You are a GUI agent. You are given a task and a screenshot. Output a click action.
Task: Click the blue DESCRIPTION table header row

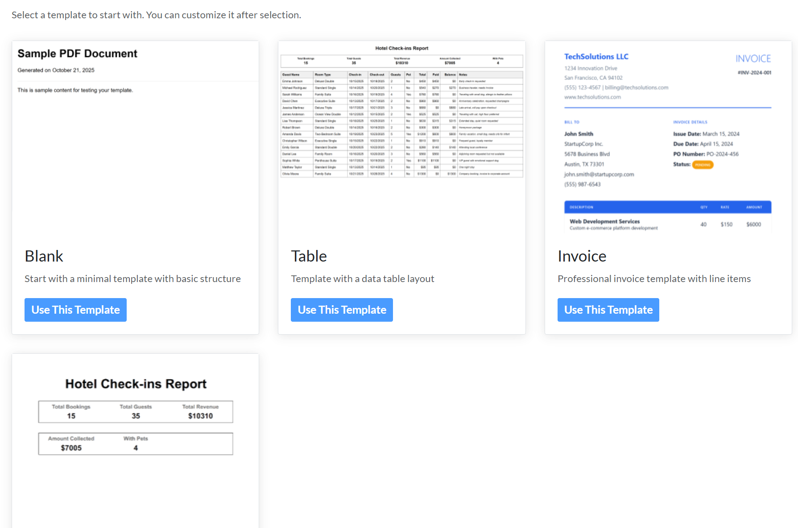point(667,207)
